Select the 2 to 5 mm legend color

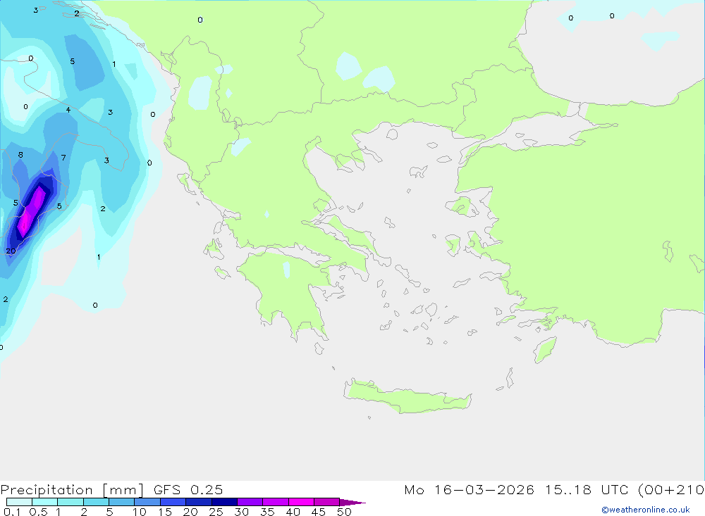(x=96, y=502)
